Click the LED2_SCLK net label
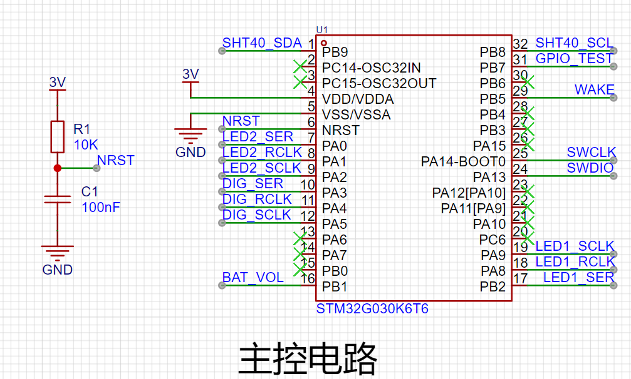This screenshot has height=379, width=631. tap(261, 168)
